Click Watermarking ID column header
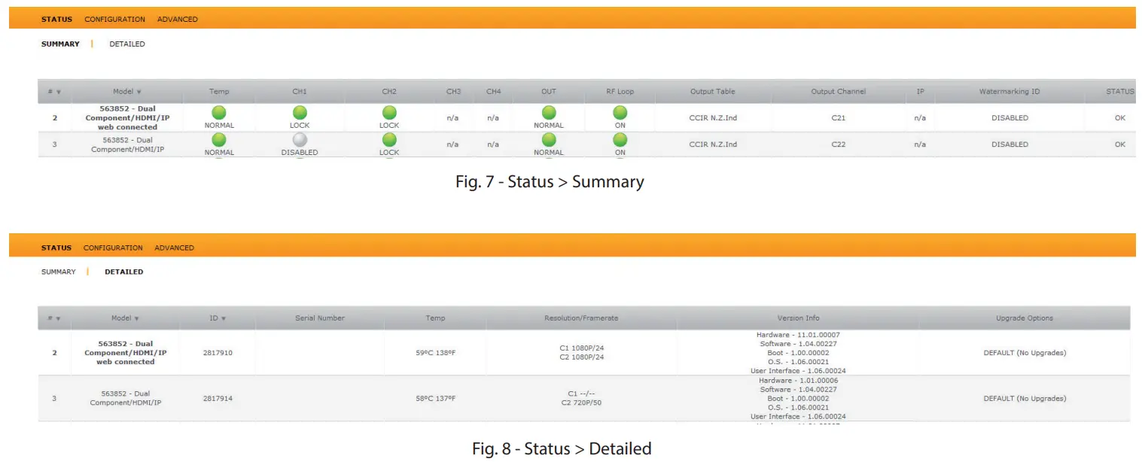This screenshot has height=468, width=1142. 1010,92
